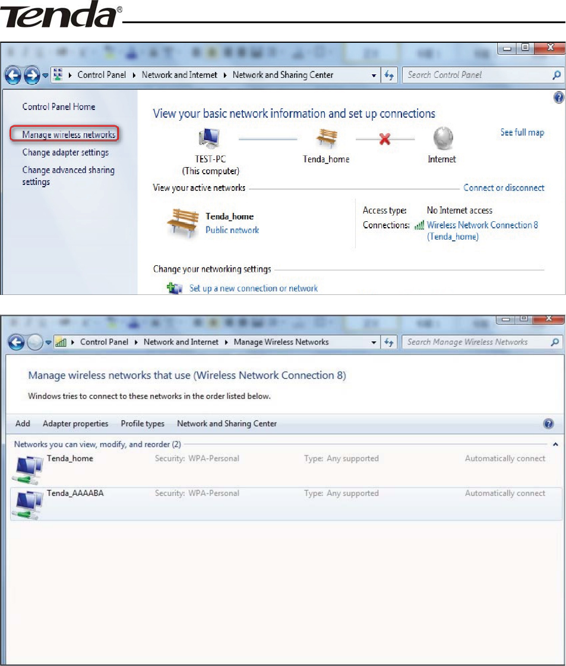Click Public network link under Tenda_home
566x666 pixels.
(232, 230)
